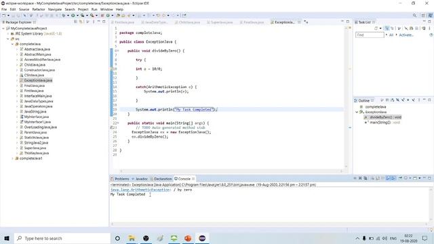Image resolution: width=434 pixels, height=244 pixels.
Task: Open the New dropdown arrow in toolbar
Action: point(8,16)
